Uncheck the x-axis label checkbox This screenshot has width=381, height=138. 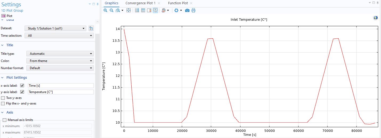tap(22, 86)
